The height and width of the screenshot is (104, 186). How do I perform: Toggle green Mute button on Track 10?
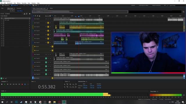click(46, 62)
